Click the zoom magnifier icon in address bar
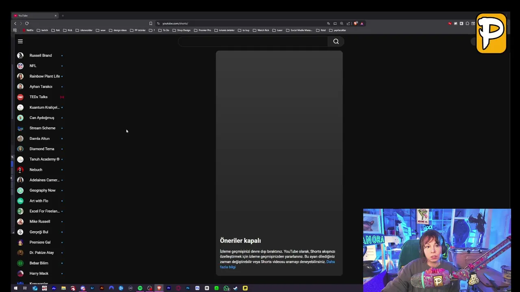The width and height of the screenshot is (520, 292). pyautogui.click(x=342, y=24)
